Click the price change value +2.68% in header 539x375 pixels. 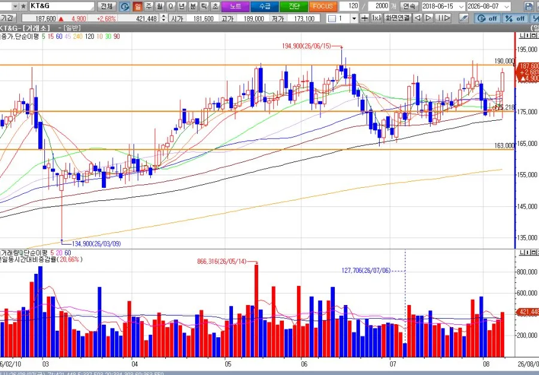pos(106,19)
